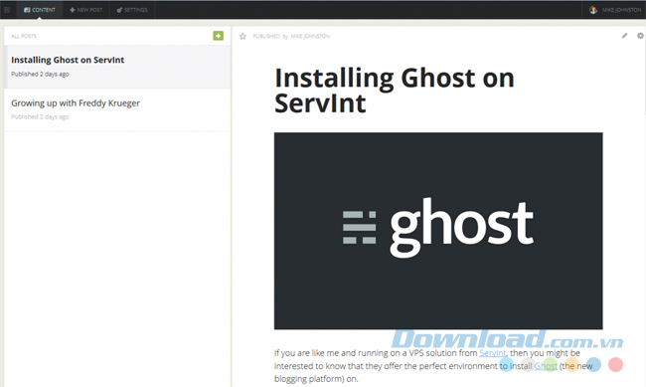Open post settings gear icon
The image size is (646, 387).
(640, 36)
